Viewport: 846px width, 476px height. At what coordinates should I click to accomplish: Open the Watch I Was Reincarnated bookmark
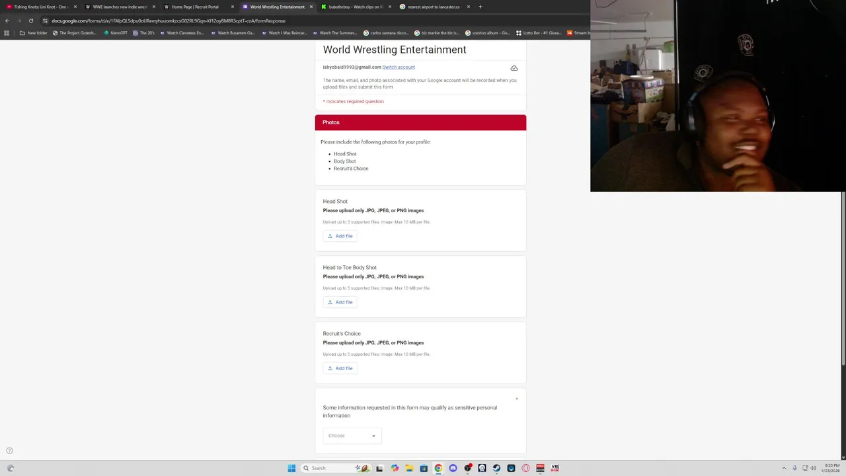284,33
